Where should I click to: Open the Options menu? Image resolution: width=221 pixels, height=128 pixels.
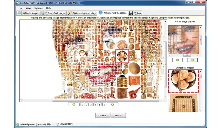38,8
